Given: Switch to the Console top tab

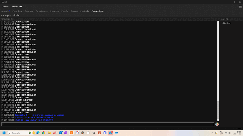Looking at the screenshot, I should (x=5, y=7).
